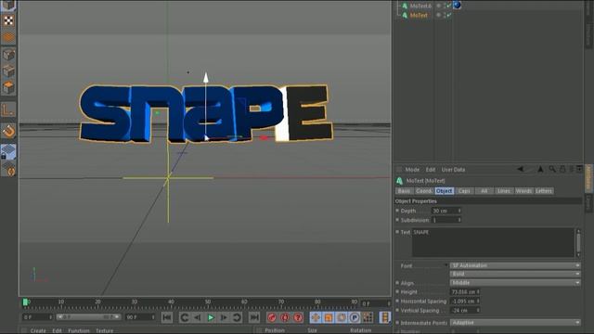Select the orange Workplane mode icon
Screen dimensions: 594x334
pos(8,37)
